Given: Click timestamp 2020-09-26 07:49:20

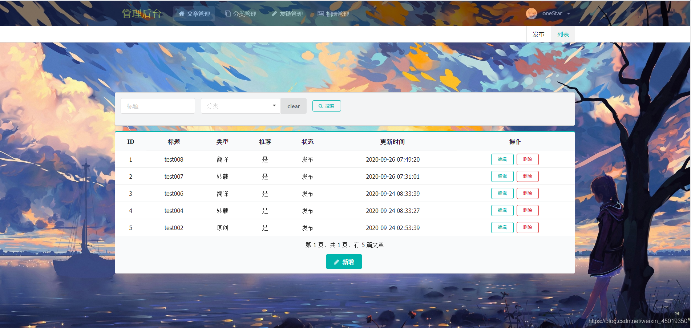Looking at the screenshot, I should tap(393, 159).
